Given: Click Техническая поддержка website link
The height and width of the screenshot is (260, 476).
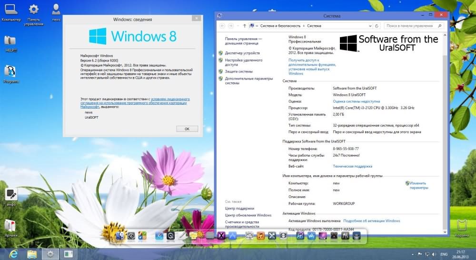Looking at the screenshot, I should click(x=352, y=166).
